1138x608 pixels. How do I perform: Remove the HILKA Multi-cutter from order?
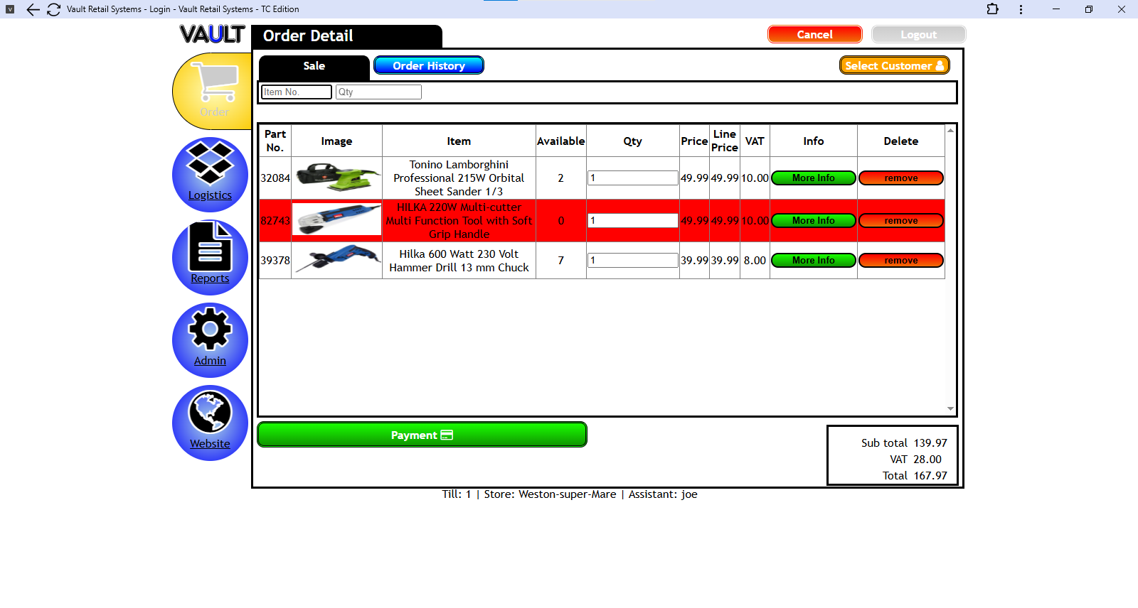point(900,221)
